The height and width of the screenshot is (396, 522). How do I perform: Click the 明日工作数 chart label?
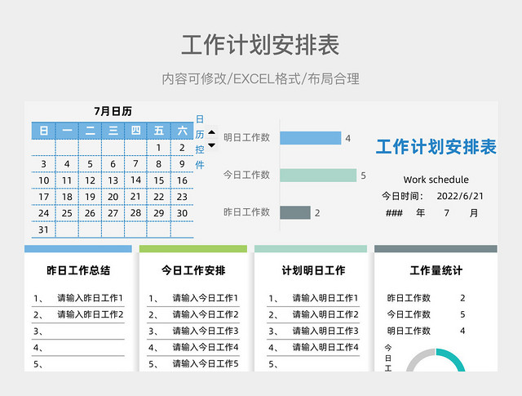[x=246, y=137]
